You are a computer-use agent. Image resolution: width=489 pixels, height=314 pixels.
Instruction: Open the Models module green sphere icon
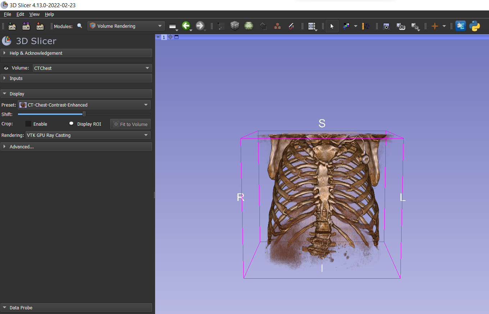pos(249,26)
